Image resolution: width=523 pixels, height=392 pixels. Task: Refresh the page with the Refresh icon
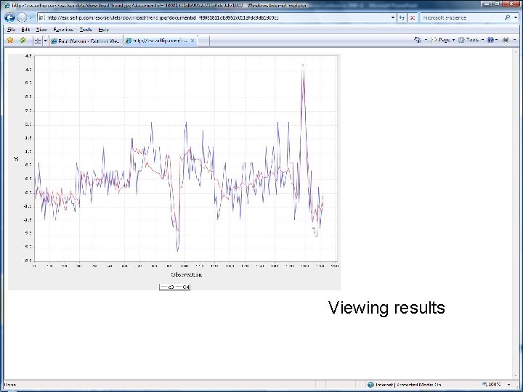(402, 17)
